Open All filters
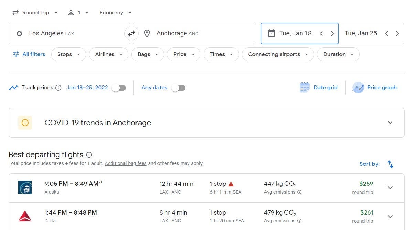The image size is (413, 230). pos(29,54)
